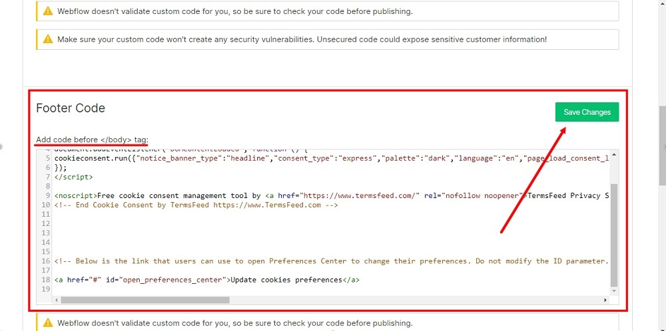Click the 'Add code before </body> tag:' label

[x=92, y=140]
